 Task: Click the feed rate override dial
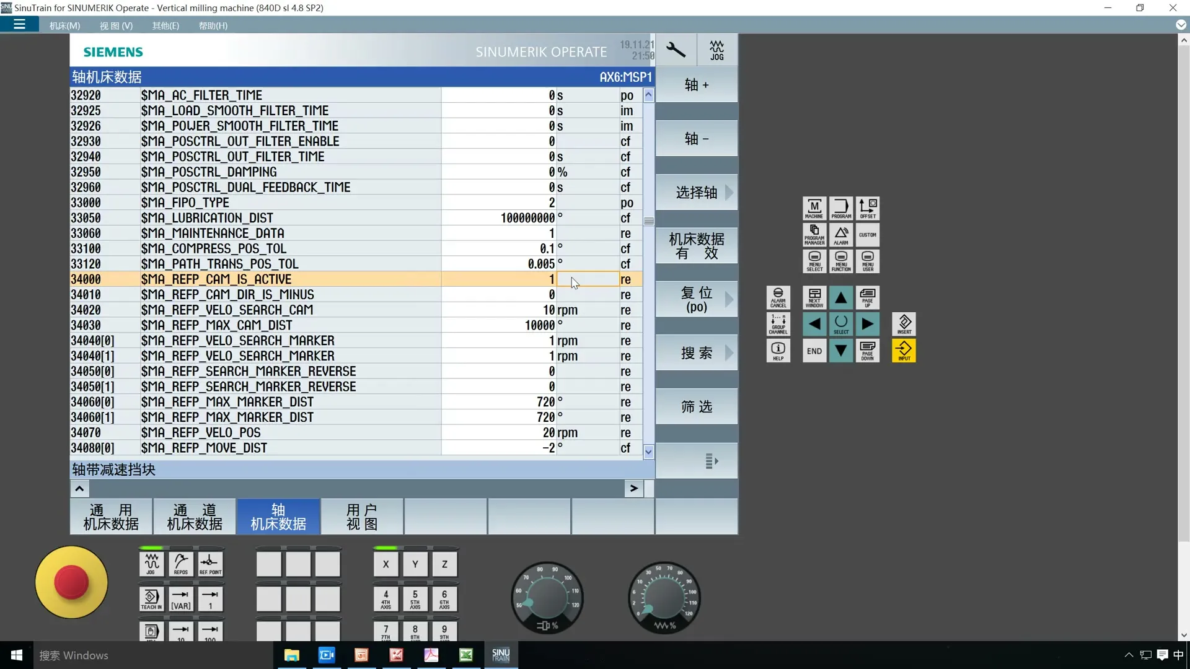coord(664,598)
